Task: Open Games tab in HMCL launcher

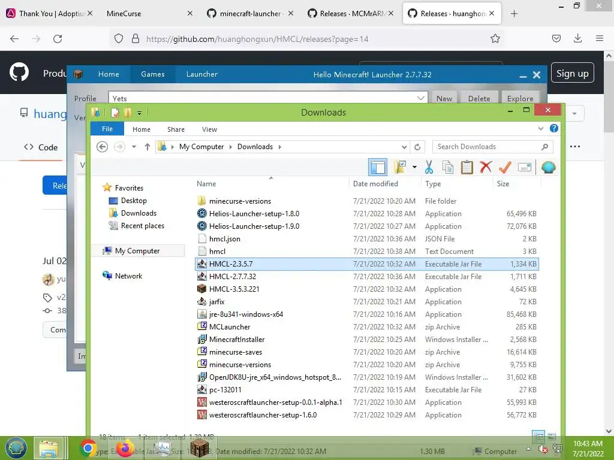Action: point(153,74)
